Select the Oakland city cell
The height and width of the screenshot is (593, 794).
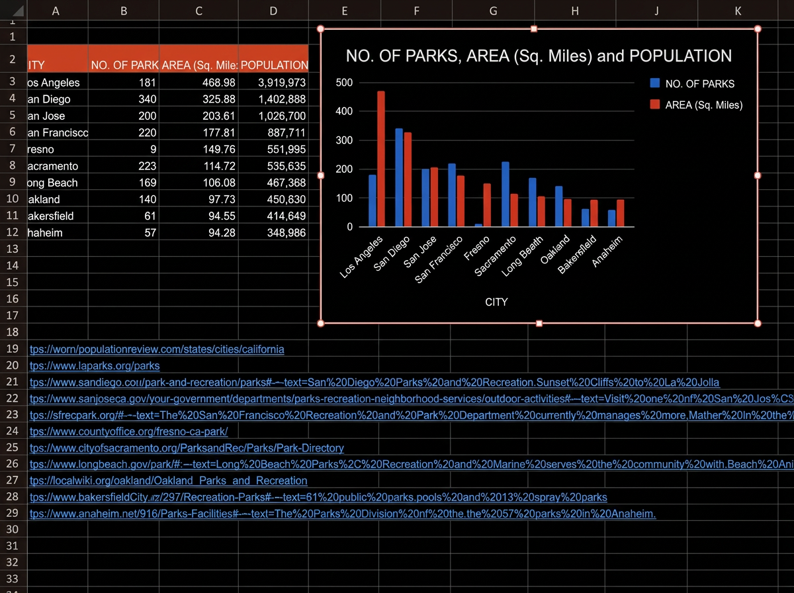point(58,199)
